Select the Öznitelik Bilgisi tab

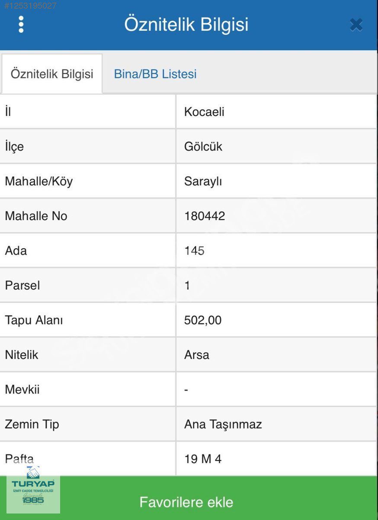[x=52, y=74]
